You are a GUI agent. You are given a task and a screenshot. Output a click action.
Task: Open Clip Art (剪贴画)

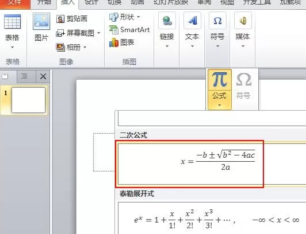tap(72, 19)
